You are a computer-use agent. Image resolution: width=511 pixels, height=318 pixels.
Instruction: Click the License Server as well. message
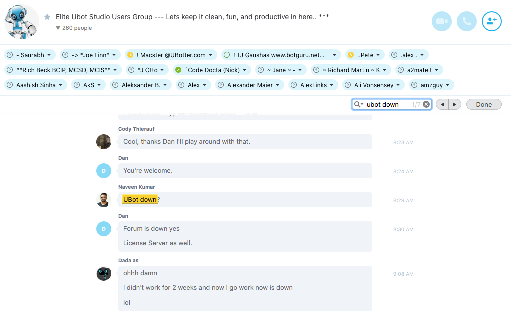(158, 243)
